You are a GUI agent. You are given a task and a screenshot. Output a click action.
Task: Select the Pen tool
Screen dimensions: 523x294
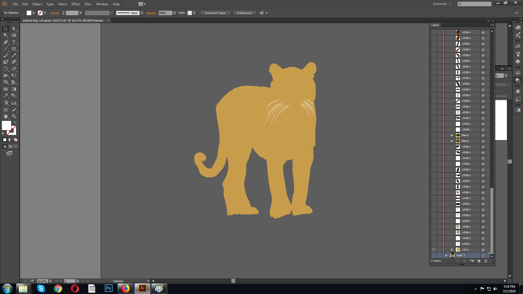click(6, 42)
